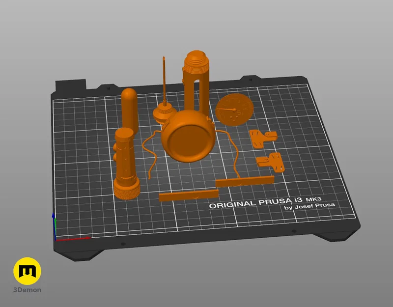This screenshot has height=307, width=393.
Task: Click the lower hinge bracket model
Action: point(269,162)
